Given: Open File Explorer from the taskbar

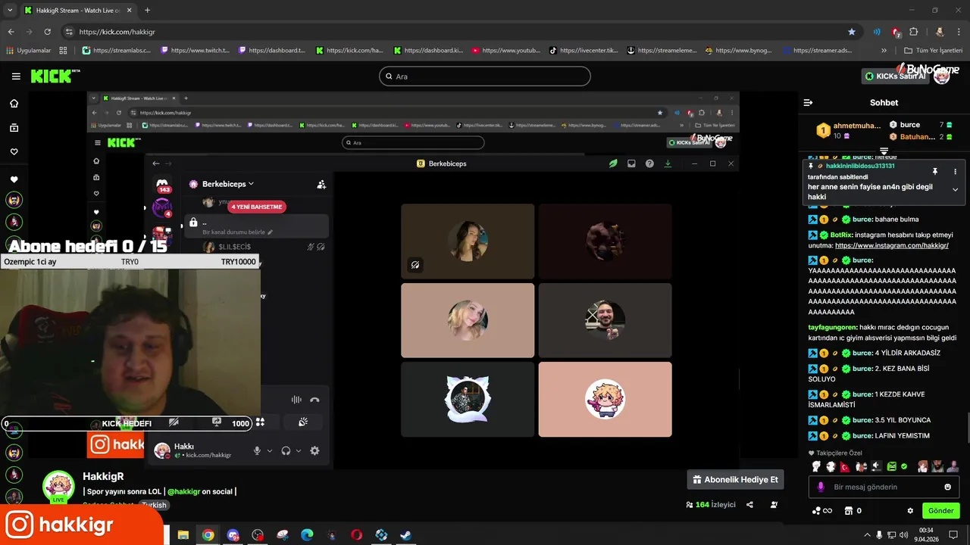Looking at the screenshot, I should [x=183, y=535].
